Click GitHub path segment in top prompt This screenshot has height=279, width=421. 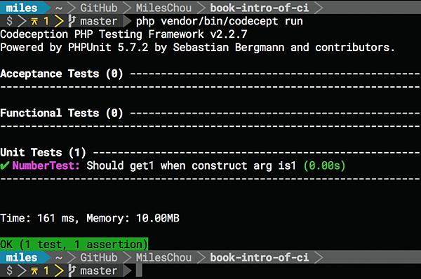tap(99, 8)
